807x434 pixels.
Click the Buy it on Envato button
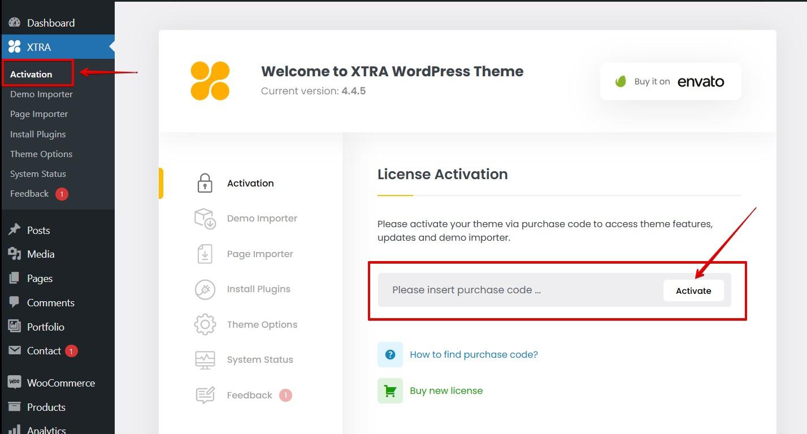coord(670,81)
